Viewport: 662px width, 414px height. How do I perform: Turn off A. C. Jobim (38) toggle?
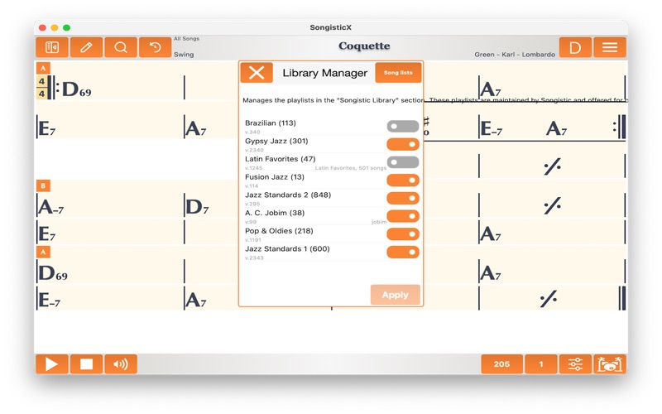pyautogui.click(x=403, y=216)
